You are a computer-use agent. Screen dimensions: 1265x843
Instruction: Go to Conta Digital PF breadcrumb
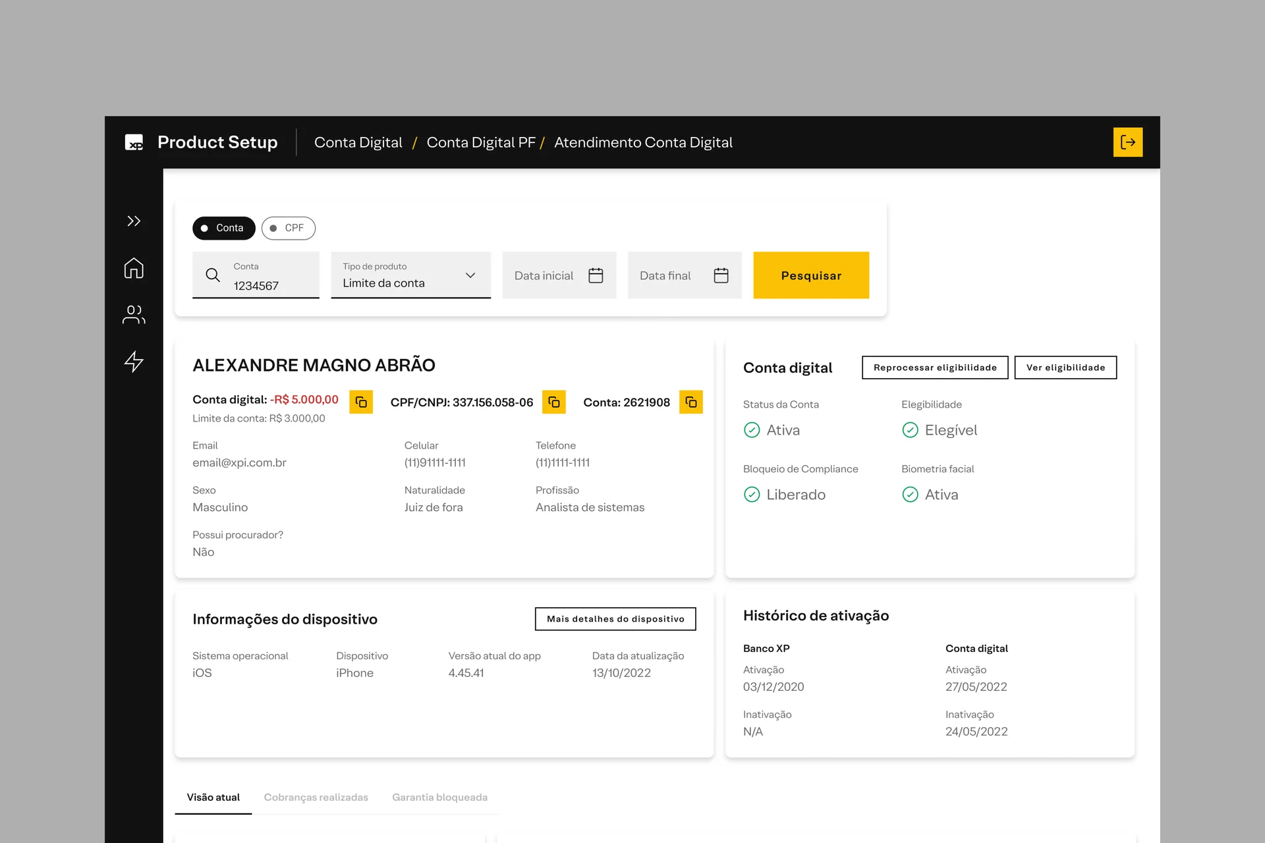(481, 142)
